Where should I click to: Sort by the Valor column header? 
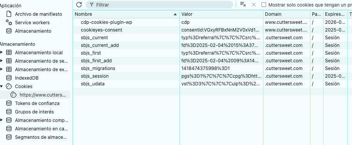(x=221, y=14)
